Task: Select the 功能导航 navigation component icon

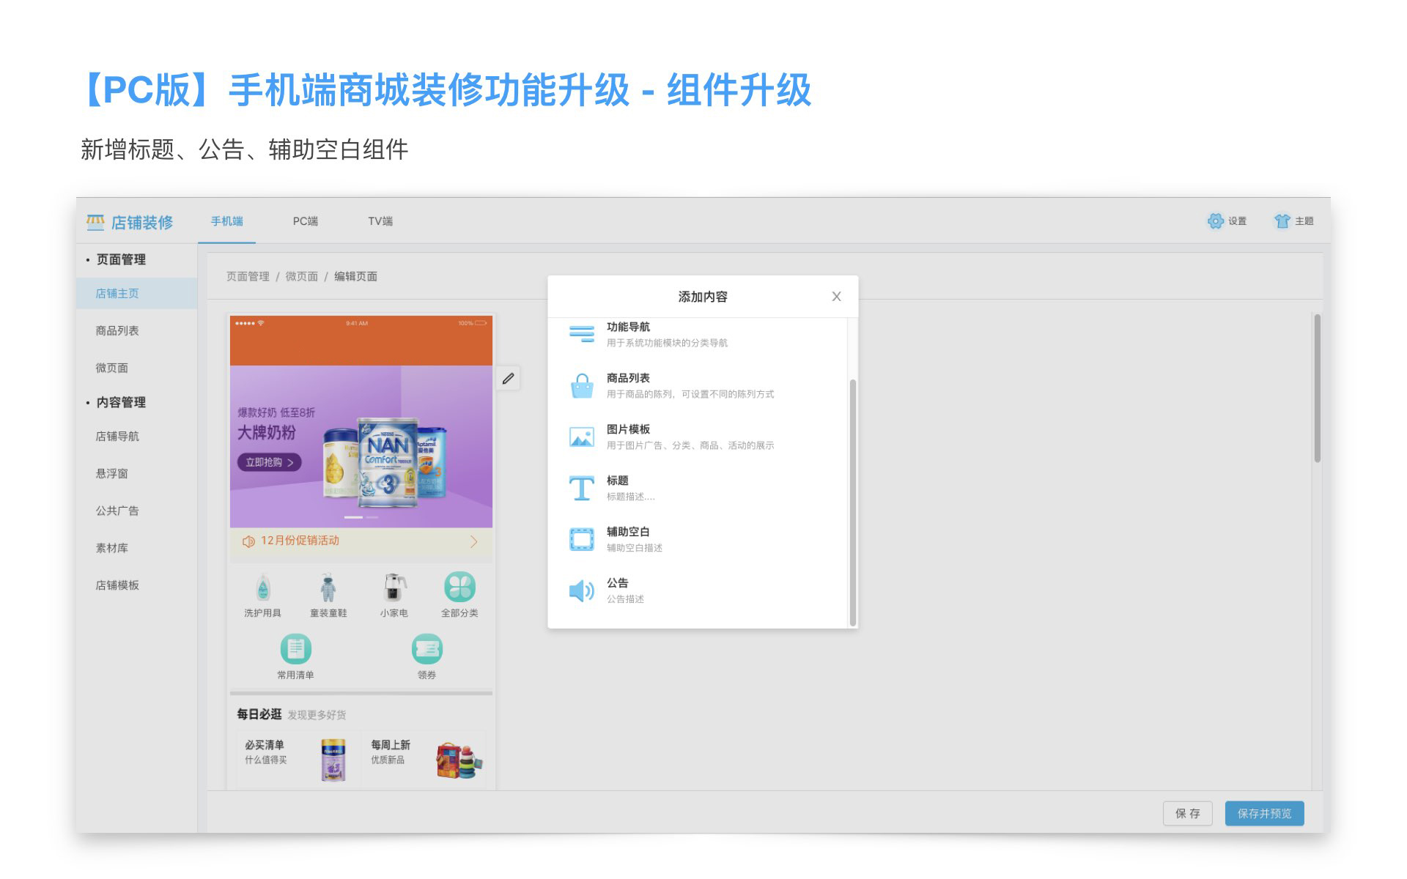Action: pyautogui.click(x=582, y=334)
